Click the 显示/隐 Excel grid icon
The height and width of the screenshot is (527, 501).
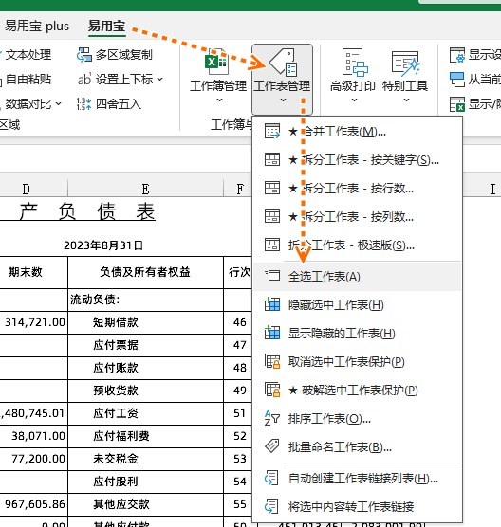457,104
